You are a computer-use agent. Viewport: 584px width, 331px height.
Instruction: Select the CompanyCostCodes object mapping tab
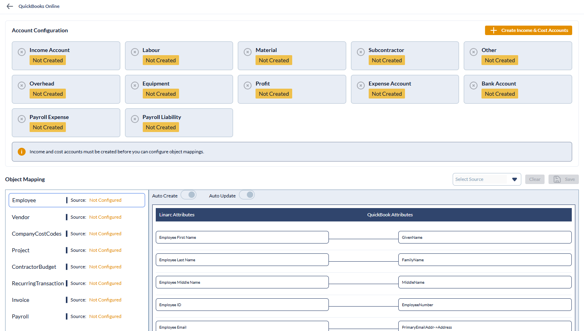click(77, 234)
